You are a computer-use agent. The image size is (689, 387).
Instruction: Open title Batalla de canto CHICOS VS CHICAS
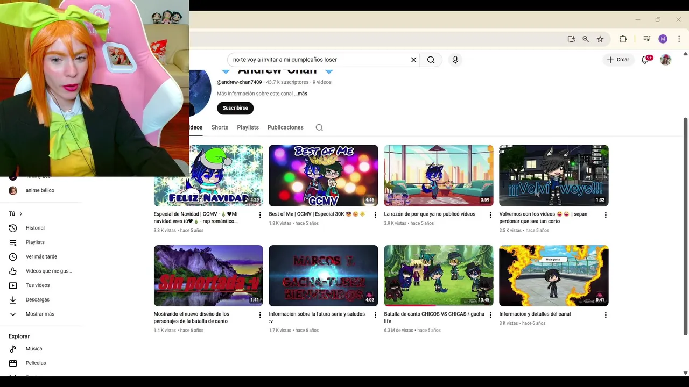(434, 318)
